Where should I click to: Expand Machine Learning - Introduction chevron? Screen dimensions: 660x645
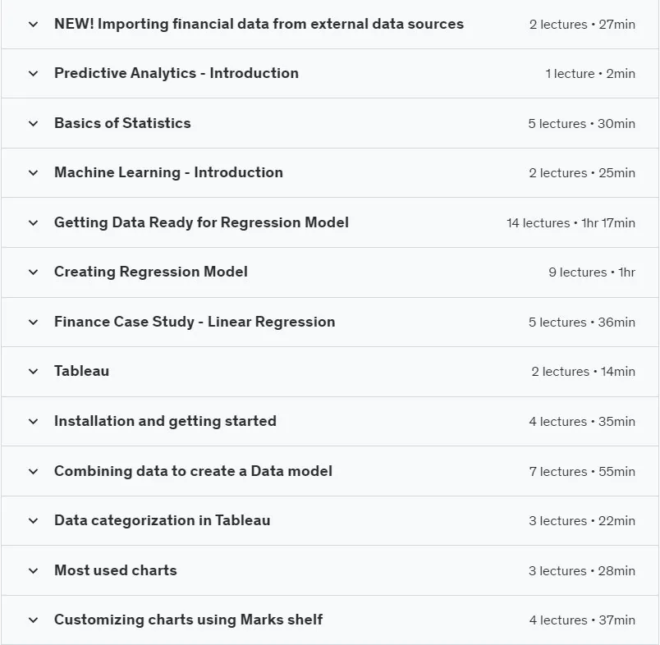pos(34,173)
